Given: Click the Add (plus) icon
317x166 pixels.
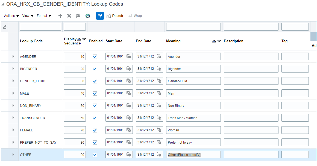Looking at the screenshot, I should point(60,16).
